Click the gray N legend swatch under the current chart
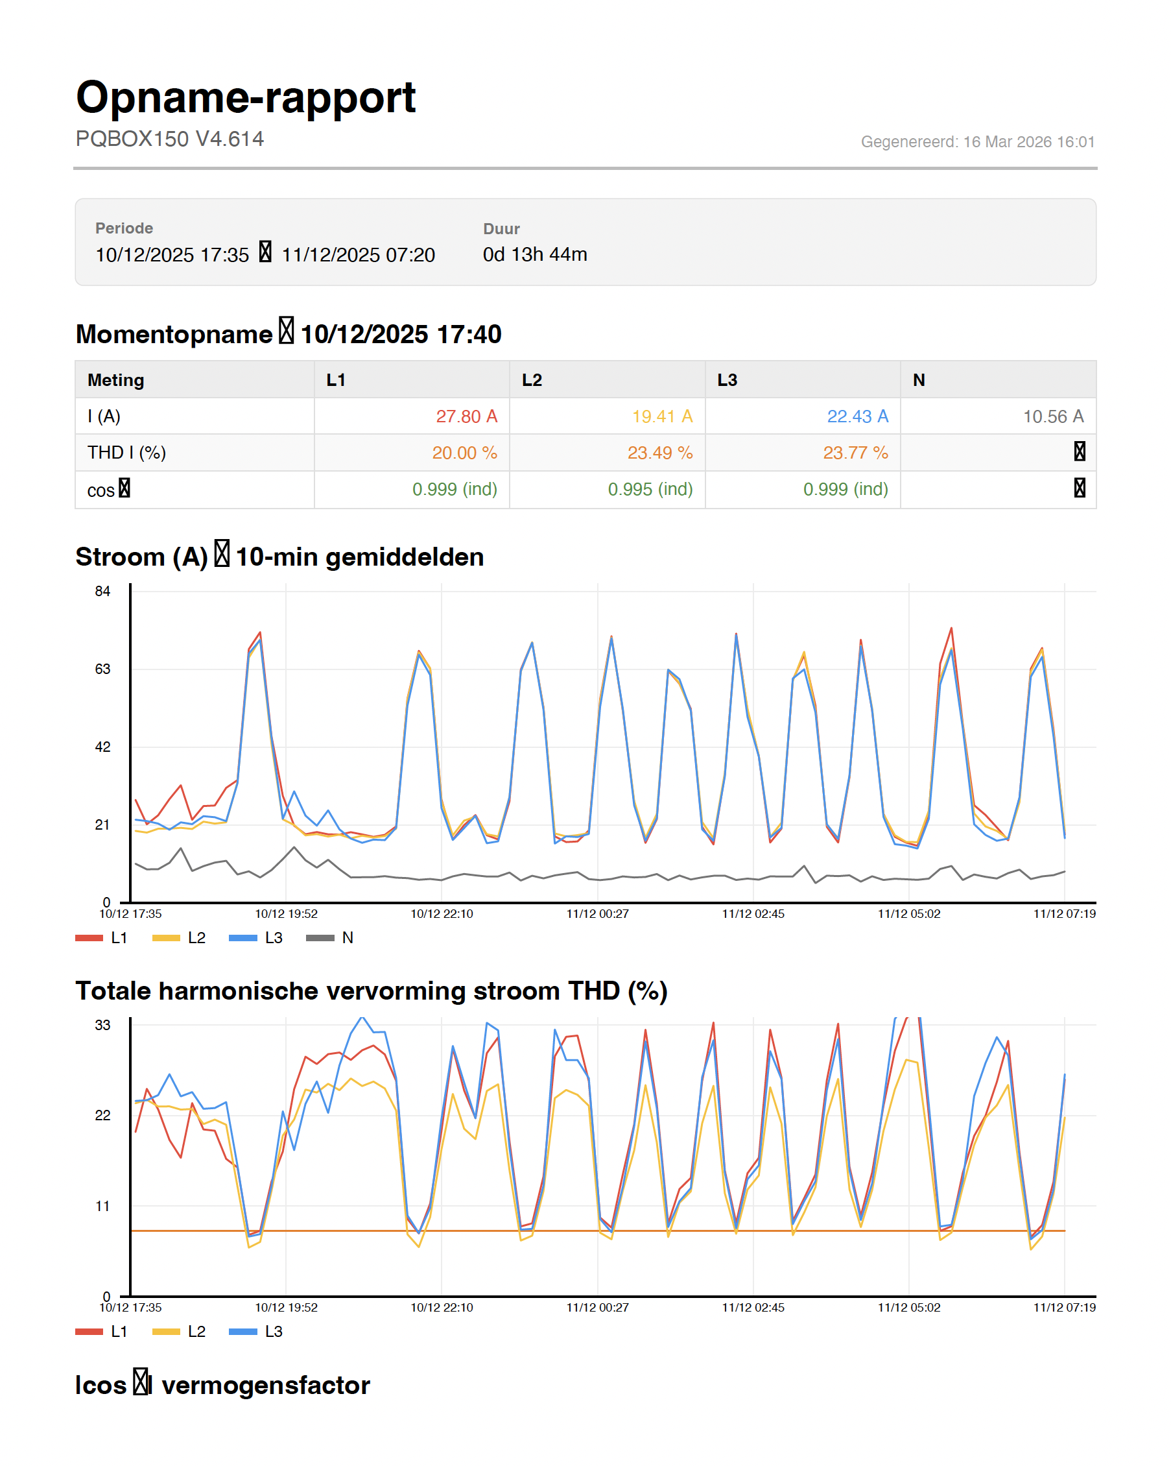This screenshot has height=1466, width=1171. 320,938
